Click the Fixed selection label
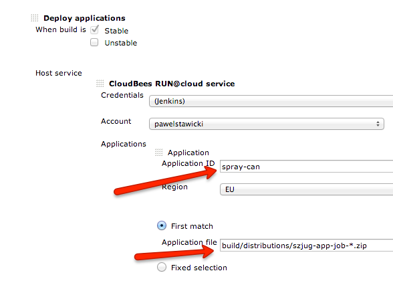393x289 pixels. [199, 268]
